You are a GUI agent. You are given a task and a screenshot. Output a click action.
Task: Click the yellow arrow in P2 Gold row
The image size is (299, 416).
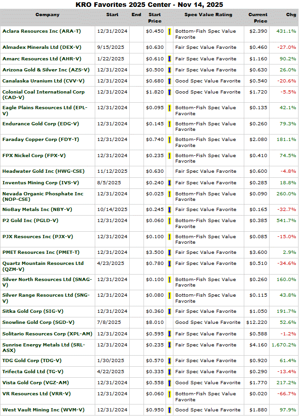click(x=169, y=221)
